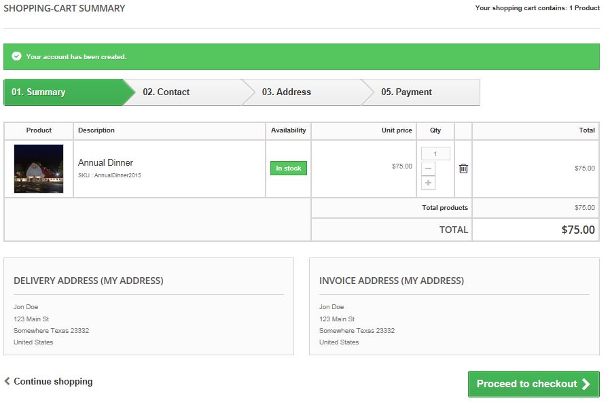Screen dimensions: 610x411
Task: Select the Invoice Address heading
Action: (391, 281)
